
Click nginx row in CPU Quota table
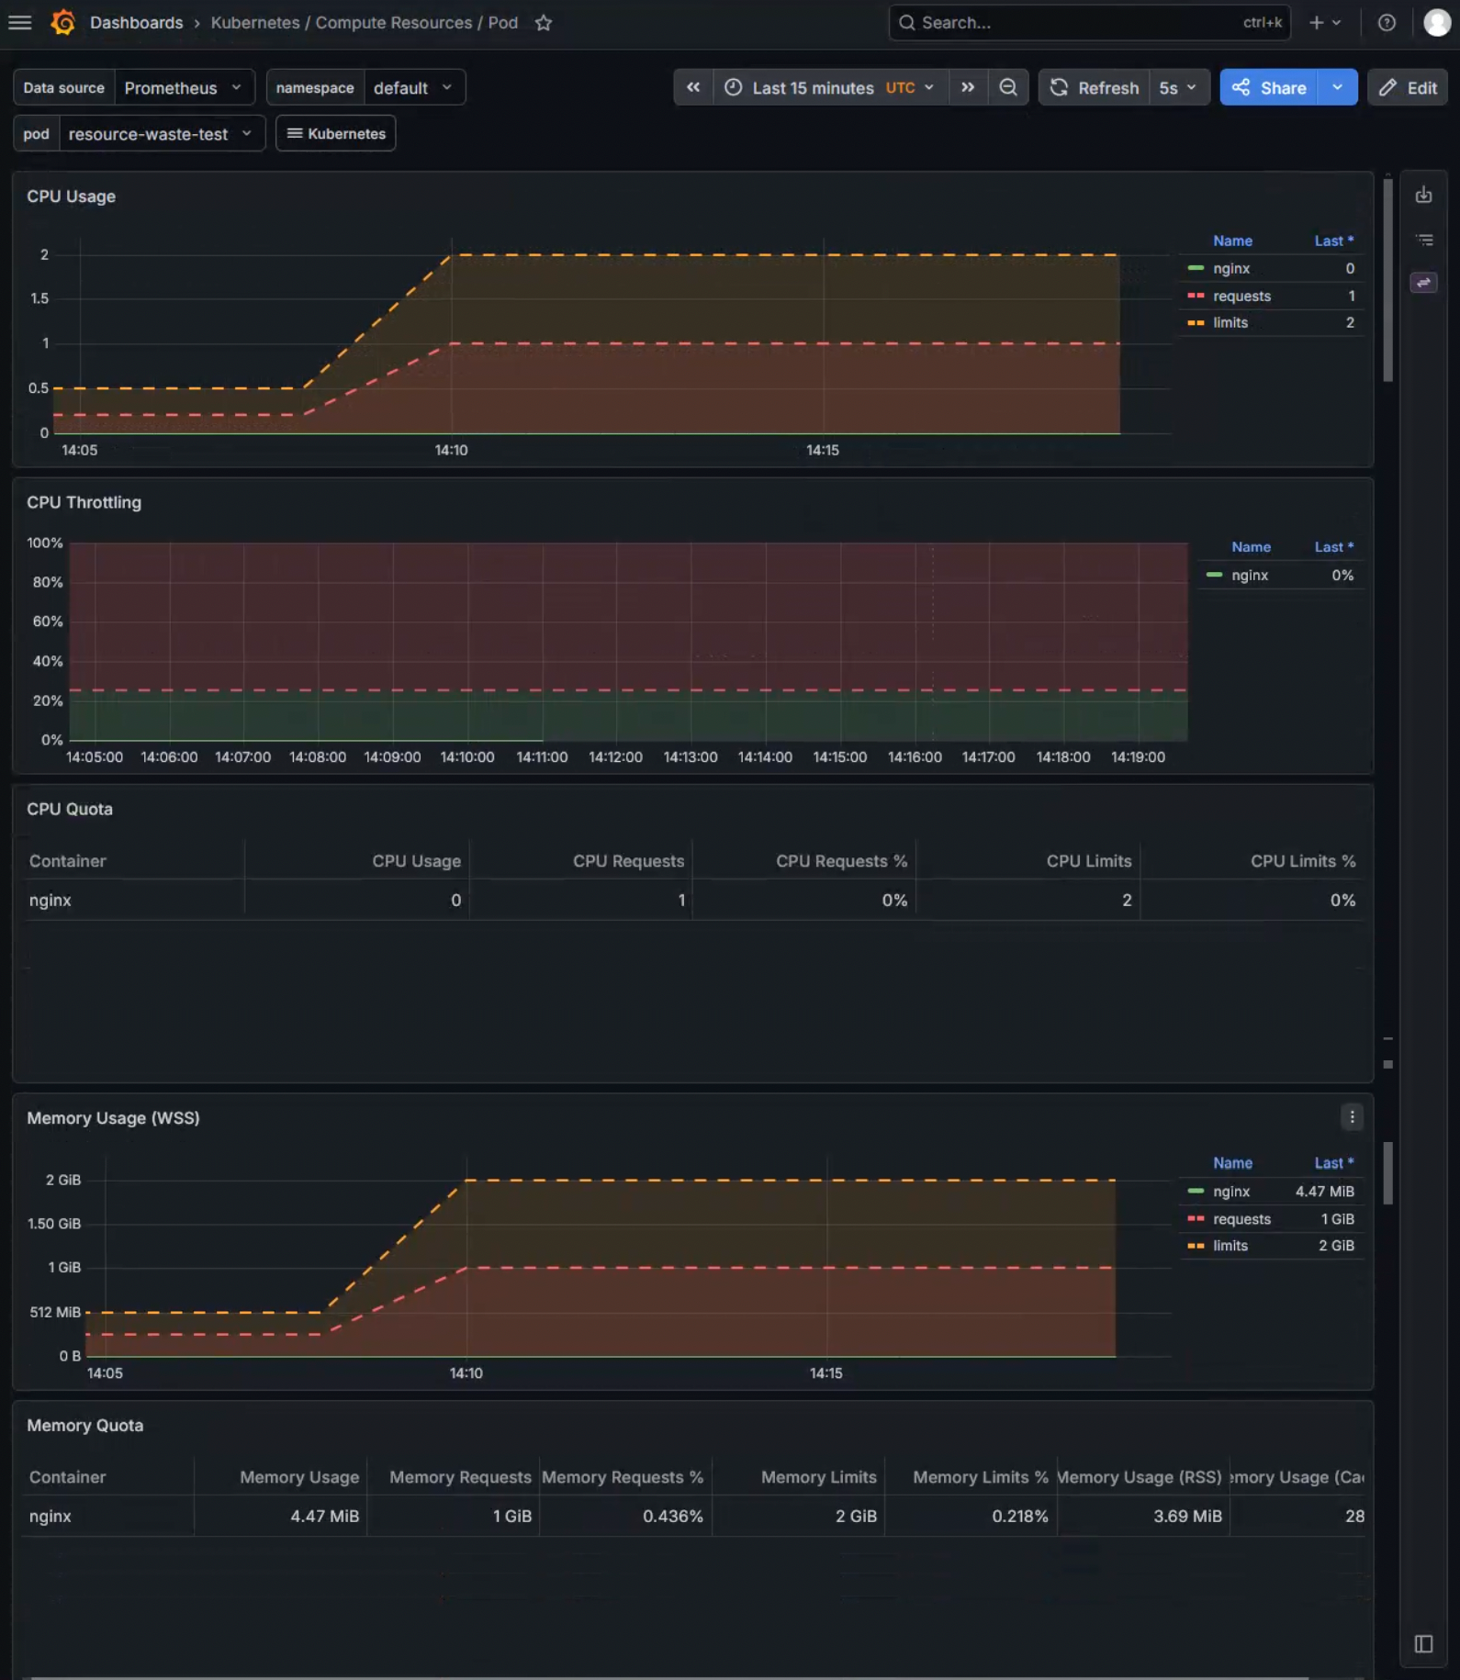coord(693,900)
